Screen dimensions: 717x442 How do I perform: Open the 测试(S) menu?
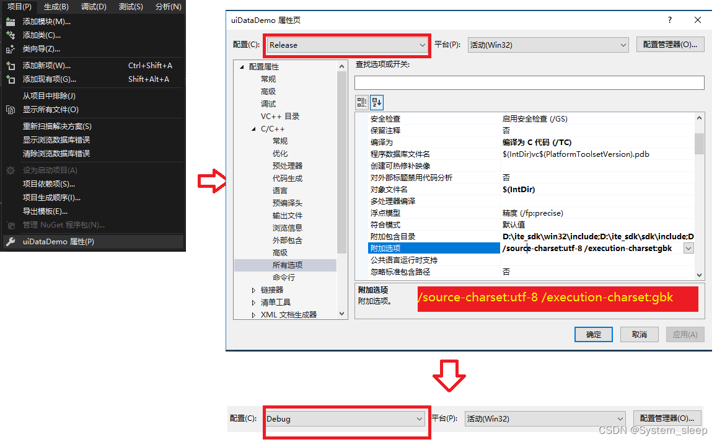131,6
